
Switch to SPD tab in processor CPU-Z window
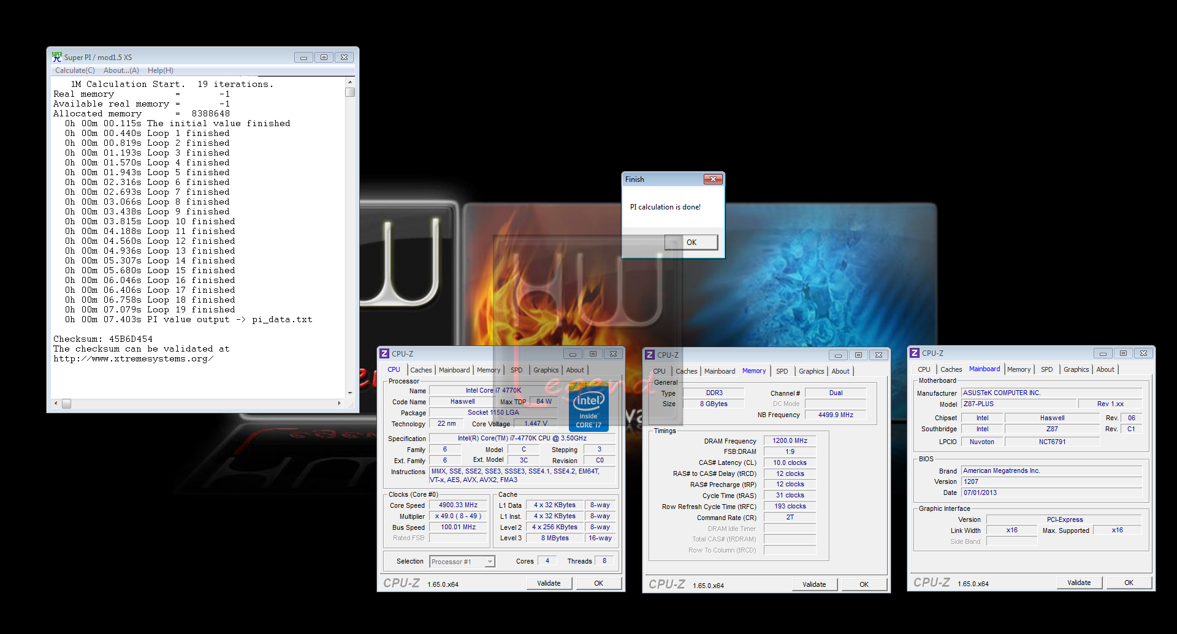pos(517,370)
